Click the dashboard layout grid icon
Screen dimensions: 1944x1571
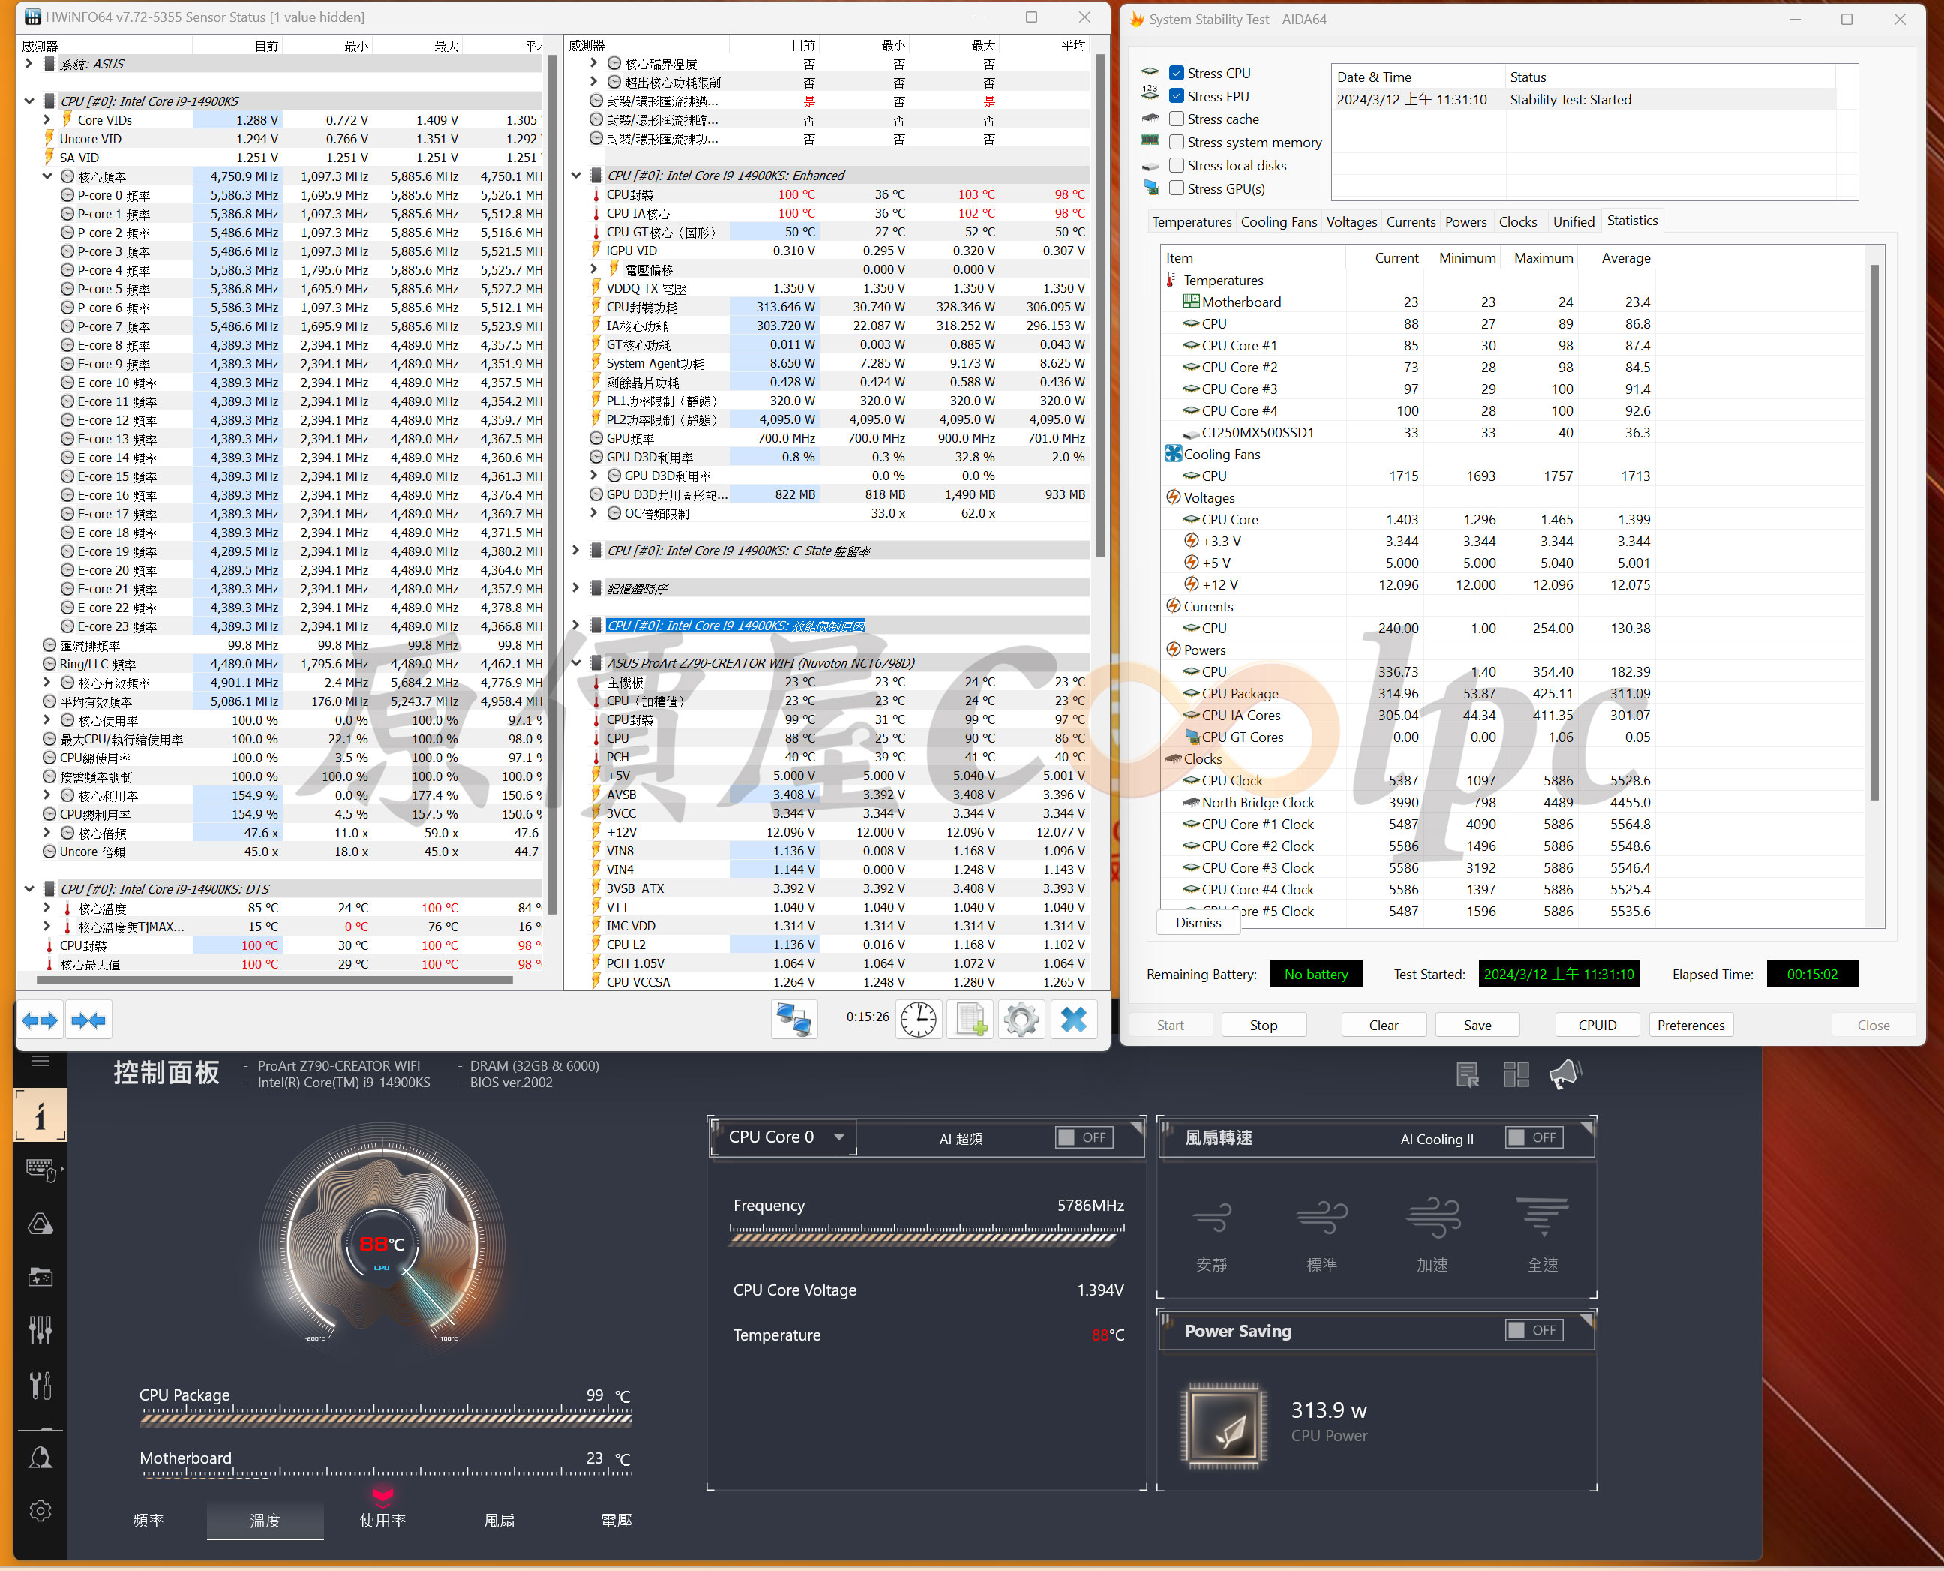click(x=1515, y=1075)
